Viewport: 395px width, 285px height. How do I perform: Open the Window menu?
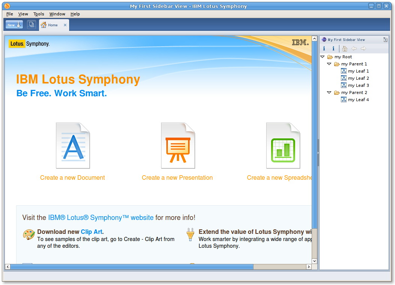click(57, 14)
